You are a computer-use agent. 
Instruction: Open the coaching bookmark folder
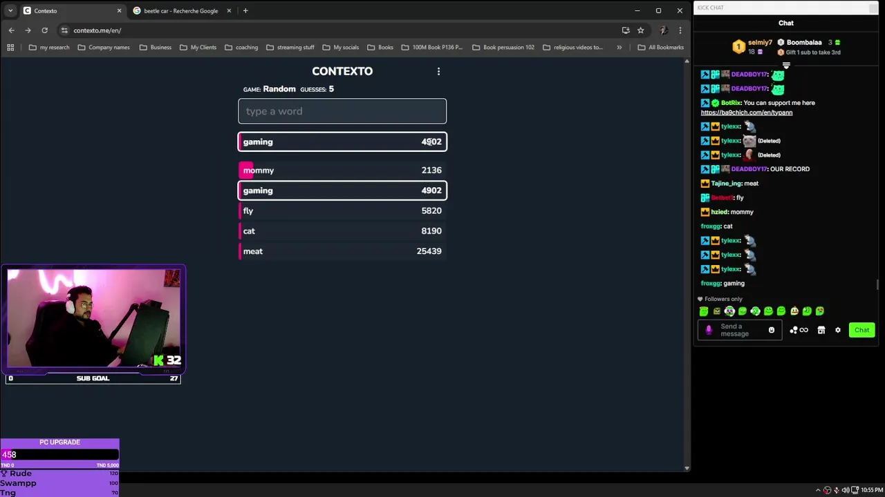pyautogui.click(x=241, y=47)
